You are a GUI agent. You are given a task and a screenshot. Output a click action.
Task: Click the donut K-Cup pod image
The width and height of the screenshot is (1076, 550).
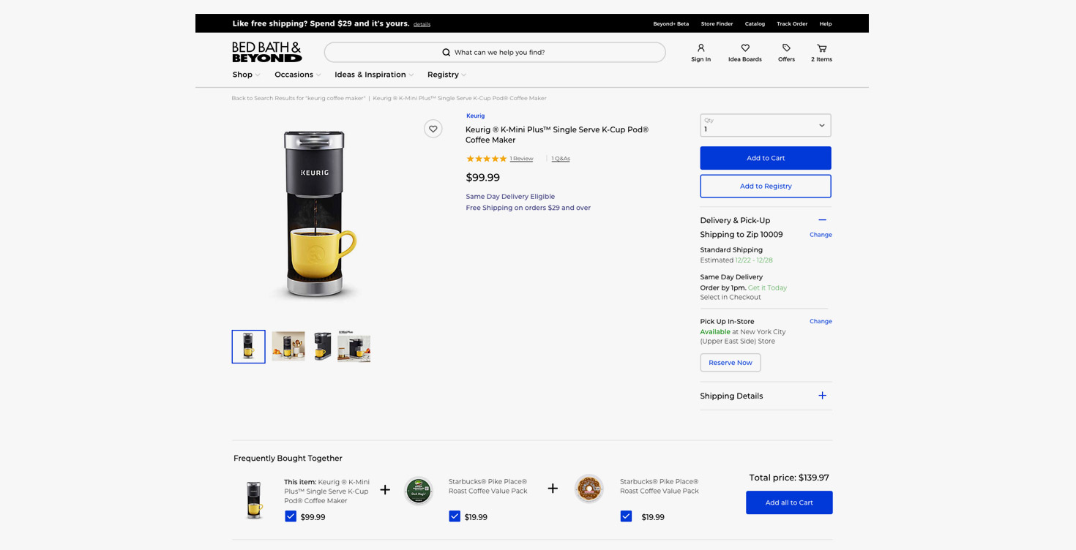click(589, 489)
